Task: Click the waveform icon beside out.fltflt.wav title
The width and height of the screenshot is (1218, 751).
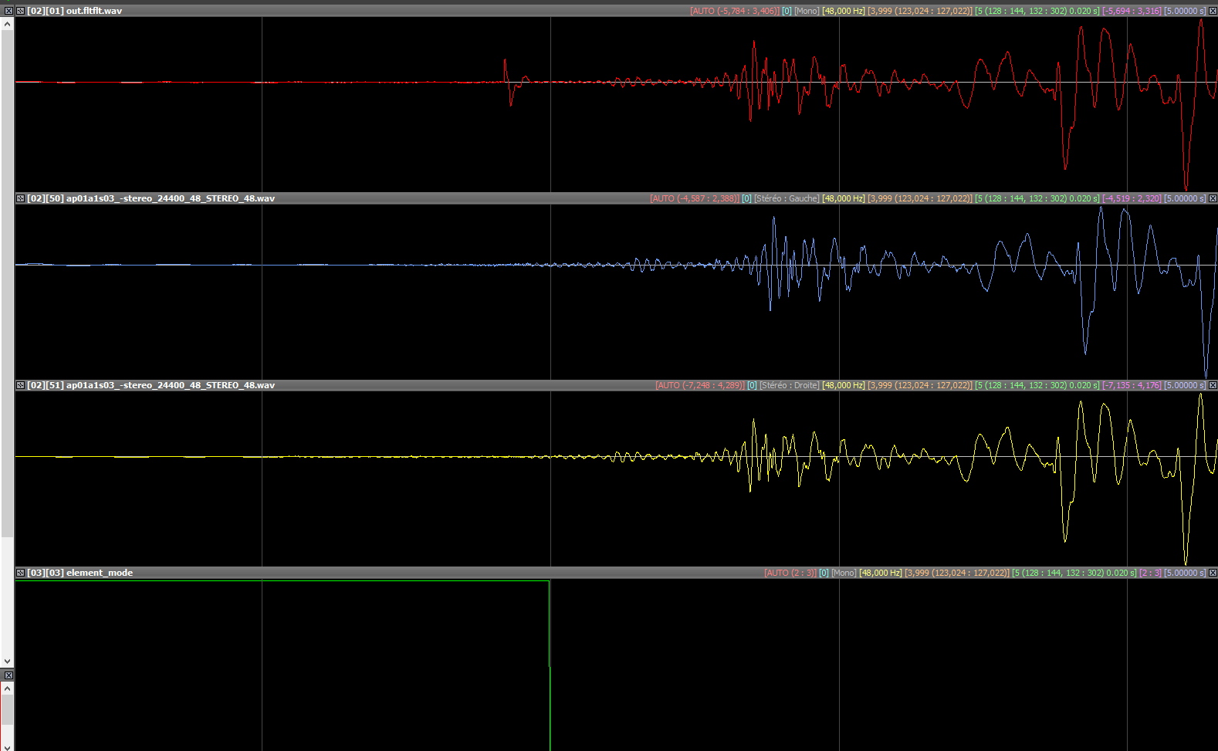Action: coord(20,11)
